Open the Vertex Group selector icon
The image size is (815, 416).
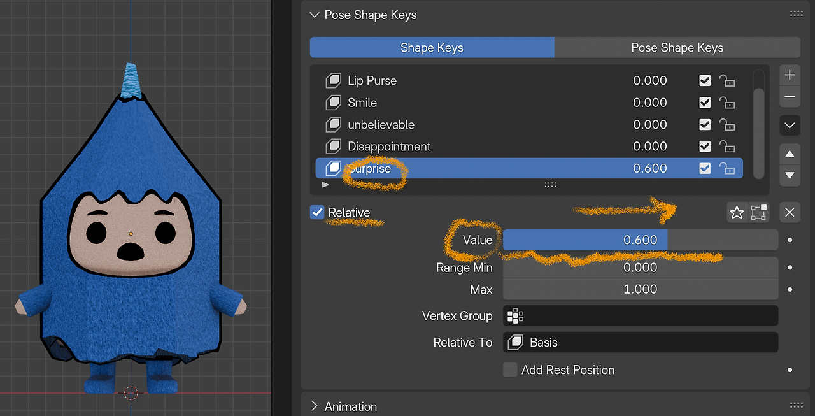(x=515, y=315)
